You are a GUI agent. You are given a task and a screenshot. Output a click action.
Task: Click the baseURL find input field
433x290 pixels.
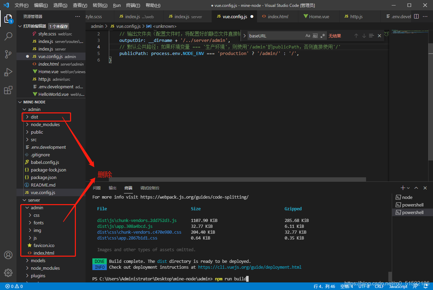[x=275, y=36]
